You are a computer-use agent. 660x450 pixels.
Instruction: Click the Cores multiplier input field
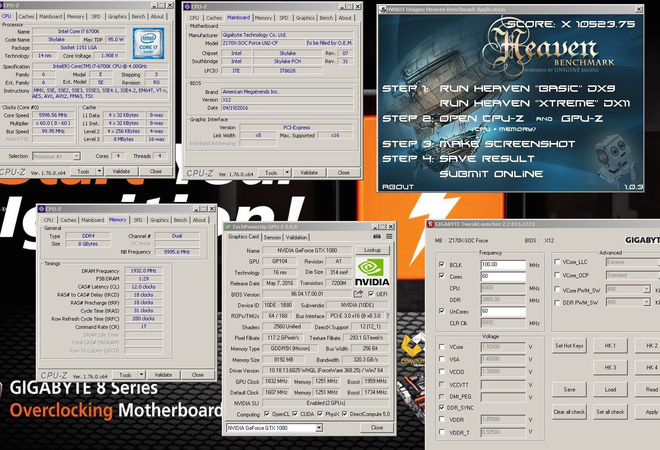click(503, 276)
